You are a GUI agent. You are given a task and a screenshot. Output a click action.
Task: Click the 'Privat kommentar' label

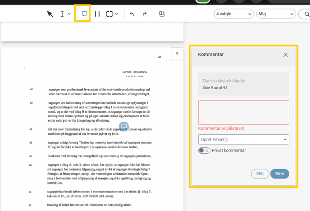tap(229, 151)
